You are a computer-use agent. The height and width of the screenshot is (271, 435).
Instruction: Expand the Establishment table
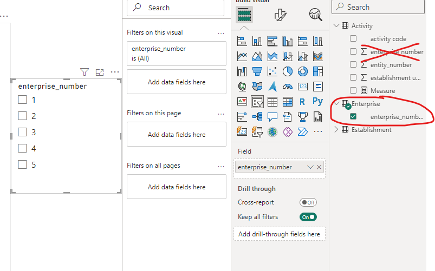coord(336,129)
